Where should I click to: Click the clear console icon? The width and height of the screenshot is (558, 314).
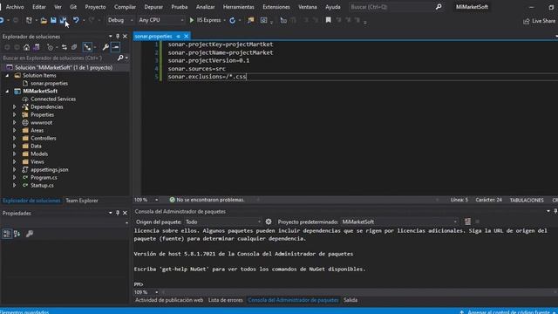click(467, 222)
